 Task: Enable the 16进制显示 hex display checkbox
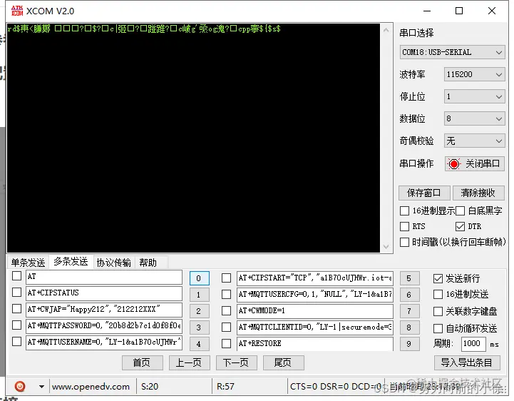click(x=404, y=210)
